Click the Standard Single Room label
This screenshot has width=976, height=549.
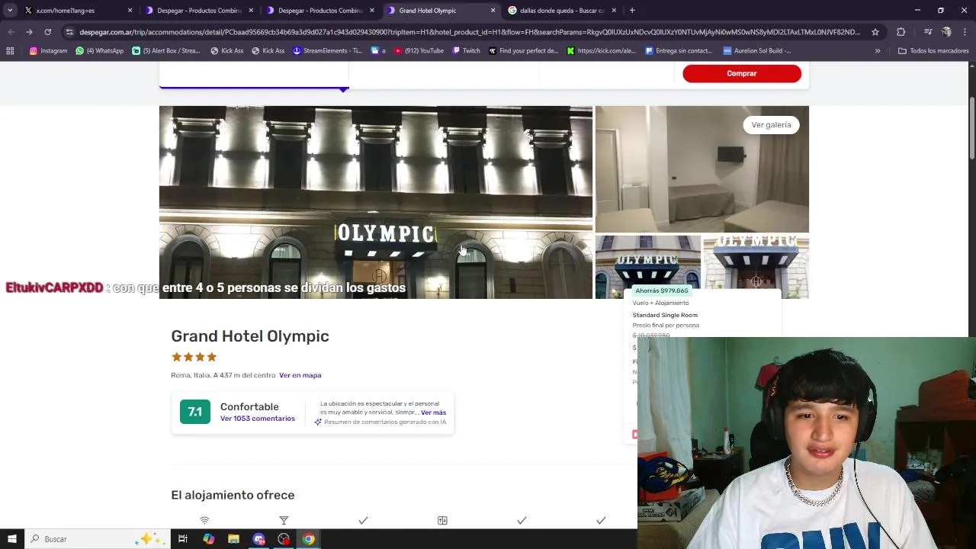pyautogui.click(x=665, y=315)
